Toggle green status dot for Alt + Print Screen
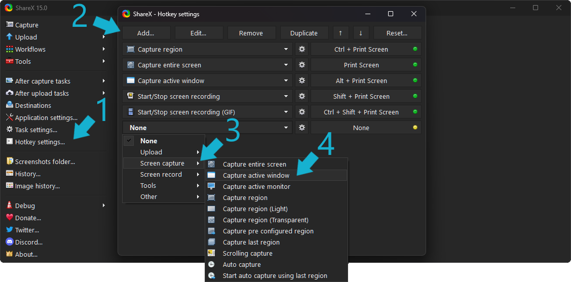The image size is (571, 282). (x=415, y=80)
